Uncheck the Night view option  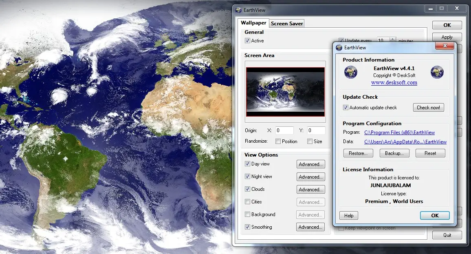pyautogui.click(x=247, y=177)
